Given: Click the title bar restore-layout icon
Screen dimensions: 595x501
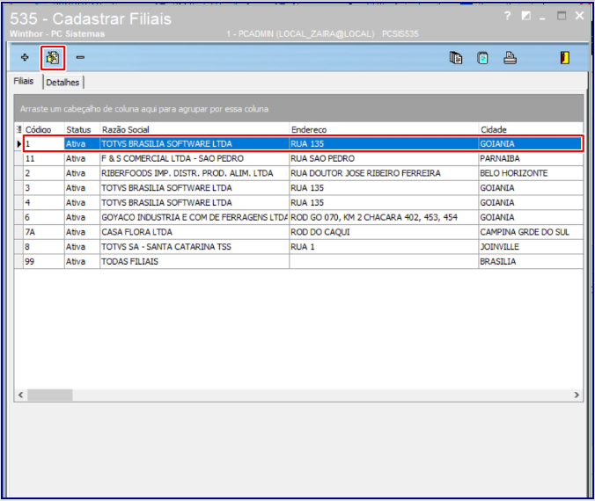Looking at the screenshot, I should click(526, 16).
